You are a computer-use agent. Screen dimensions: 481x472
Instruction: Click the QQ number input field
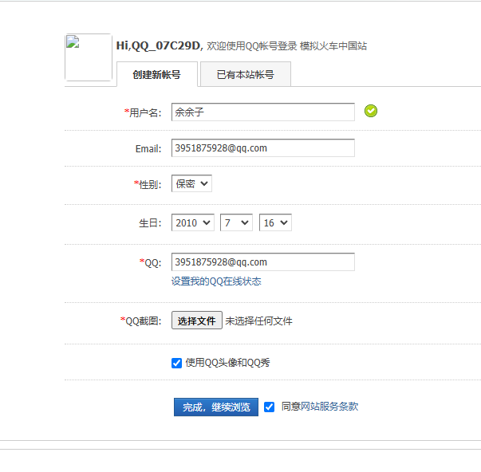click(263, 262)
